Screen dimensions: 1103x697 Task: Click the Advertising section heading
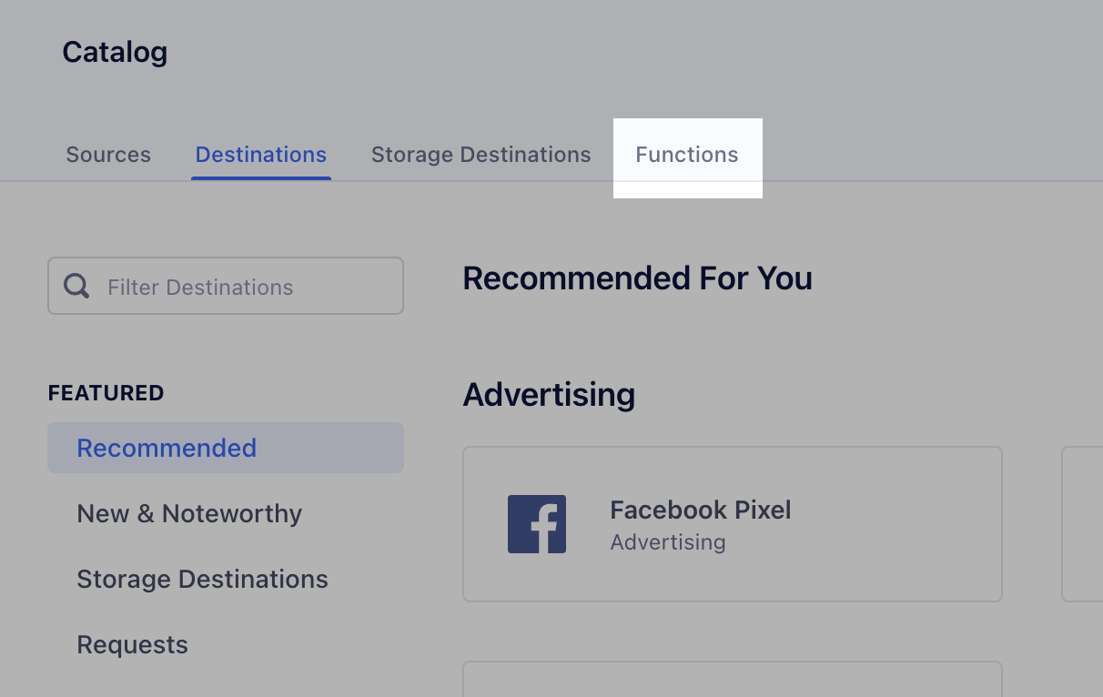549,395
